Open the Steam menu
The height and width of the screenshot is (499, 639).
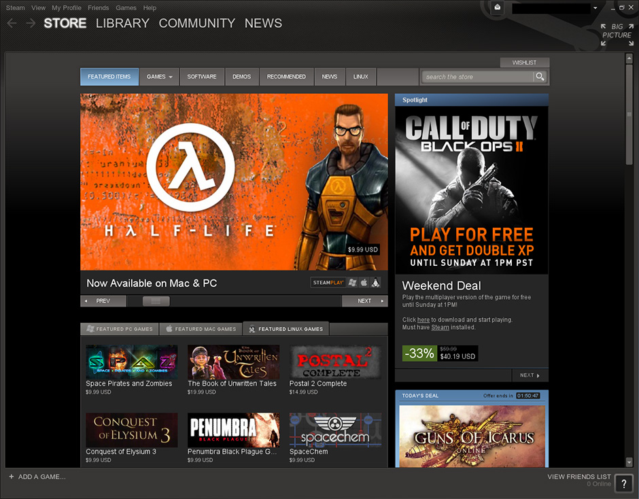coord(15,7)
